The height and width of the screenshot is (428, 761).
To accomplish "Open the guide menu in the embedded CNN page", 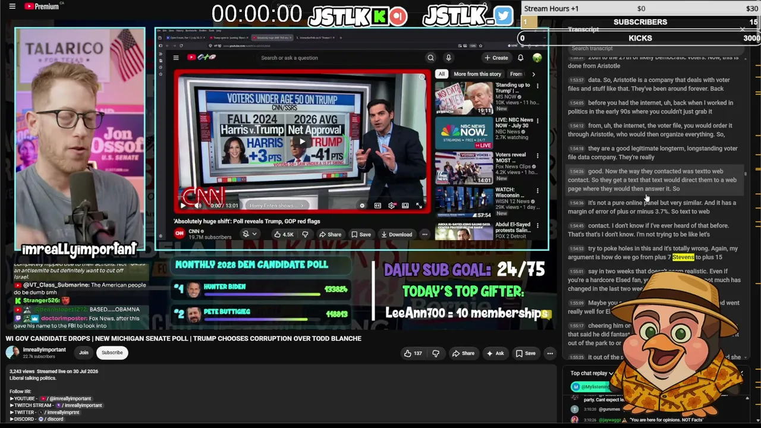I will [x=176, y=58].
